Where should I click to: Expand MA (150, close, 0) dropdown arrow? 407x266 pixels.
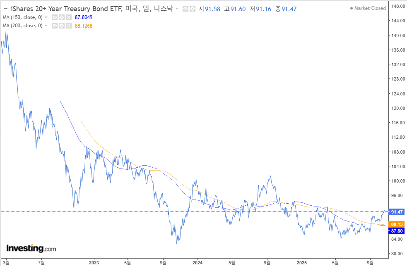pos(46,17)
